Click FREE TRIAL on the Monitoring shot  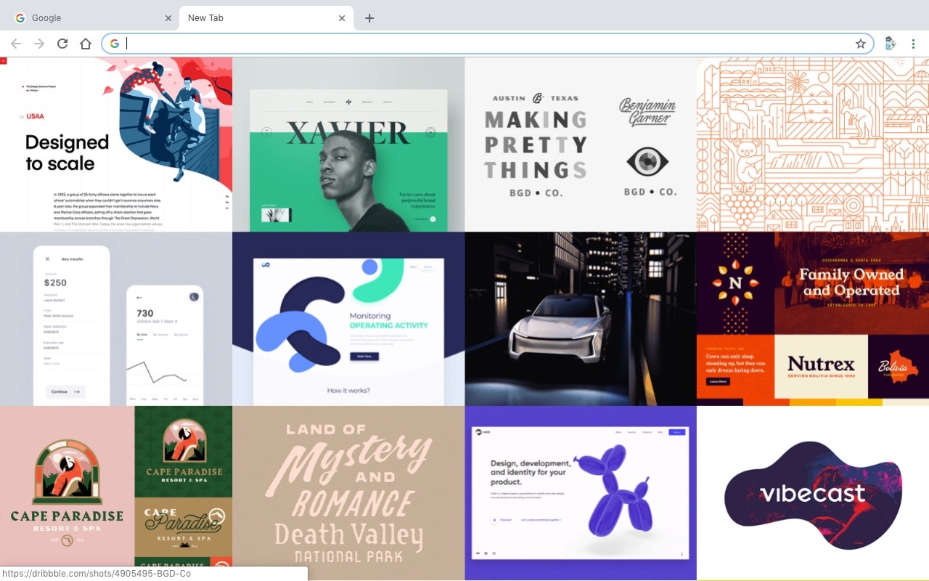[x=363, y=356]
